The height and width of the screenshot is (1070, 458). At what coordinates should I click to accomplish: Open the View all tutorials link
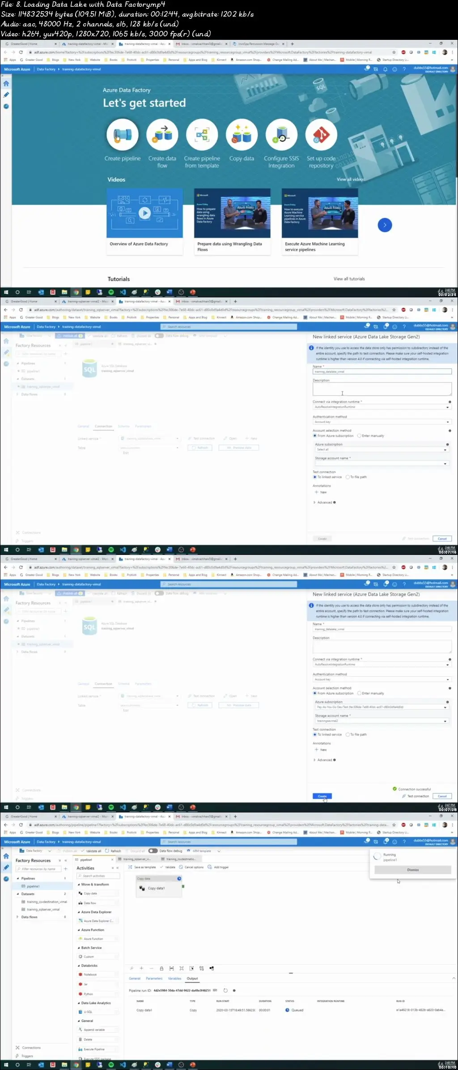point(349,279)
